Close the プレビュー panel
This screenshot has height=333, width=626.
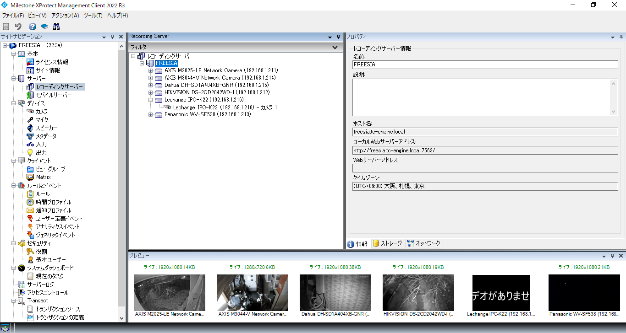point(621,256)
